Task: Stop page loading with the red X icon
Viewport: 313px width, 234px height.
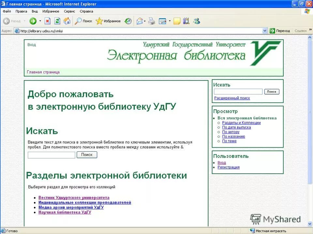Action: click(47, 21)
